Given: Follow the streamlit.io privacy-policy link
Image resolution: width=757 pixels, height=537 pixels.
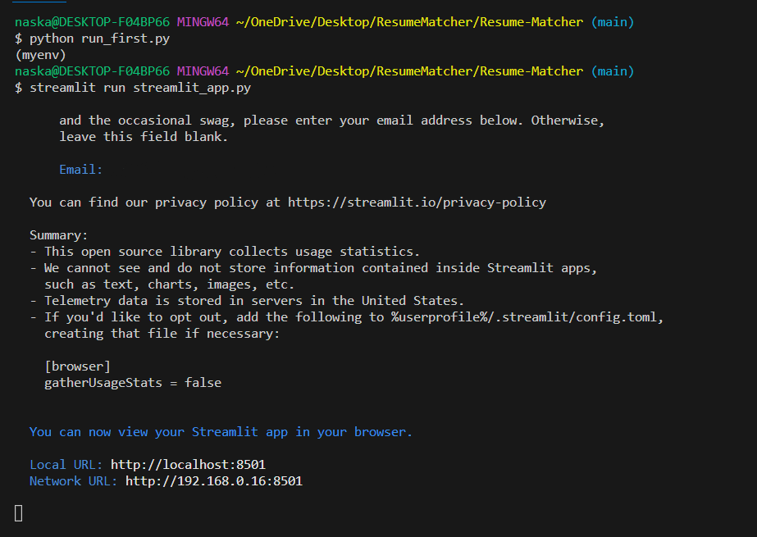Looking at the screenshot, I should [417, 203].
